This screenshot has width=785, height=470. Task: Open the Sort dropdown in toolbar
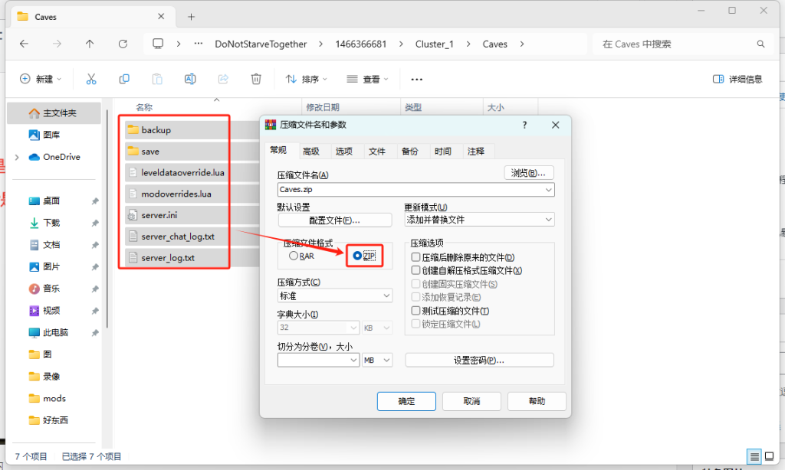306,79
